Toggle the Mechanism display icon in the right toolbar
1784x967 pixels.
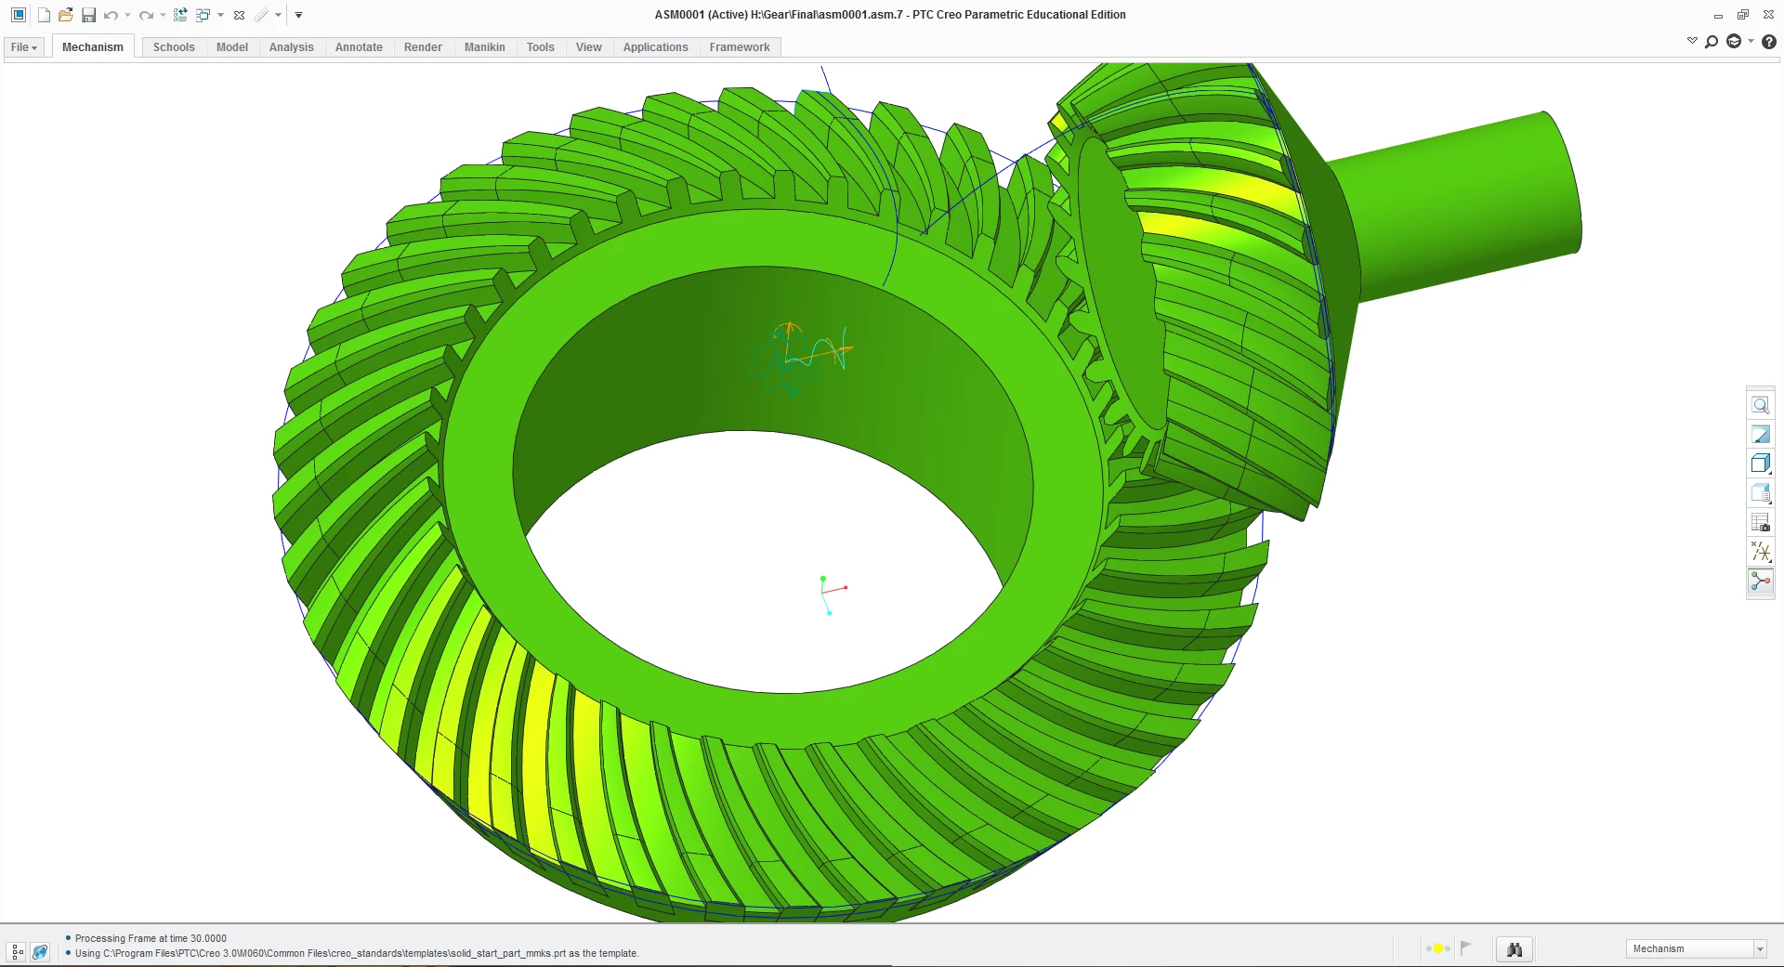(x=1761, y=581)
